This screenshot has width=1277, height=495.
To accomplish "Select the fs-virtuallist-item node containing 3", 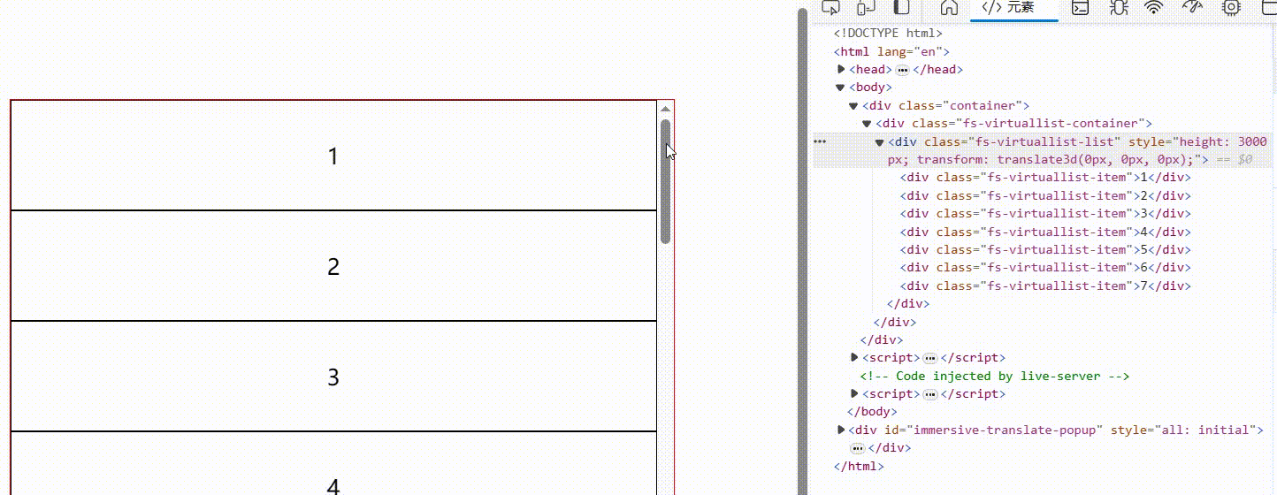I will [1045, 213].
